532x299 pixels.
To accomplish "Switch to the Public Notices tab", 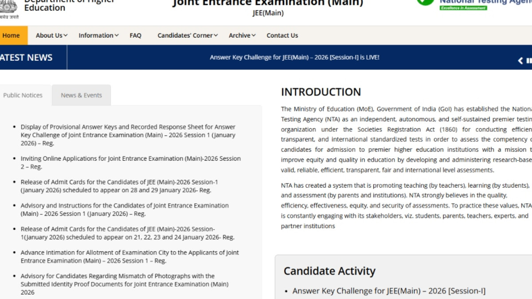I will pos(23,95).
